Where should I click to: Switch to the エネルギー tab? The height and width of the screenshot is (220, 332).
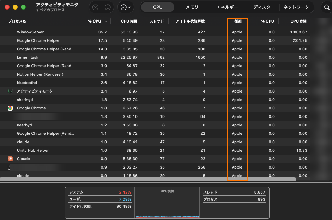[x=227, y=7]
